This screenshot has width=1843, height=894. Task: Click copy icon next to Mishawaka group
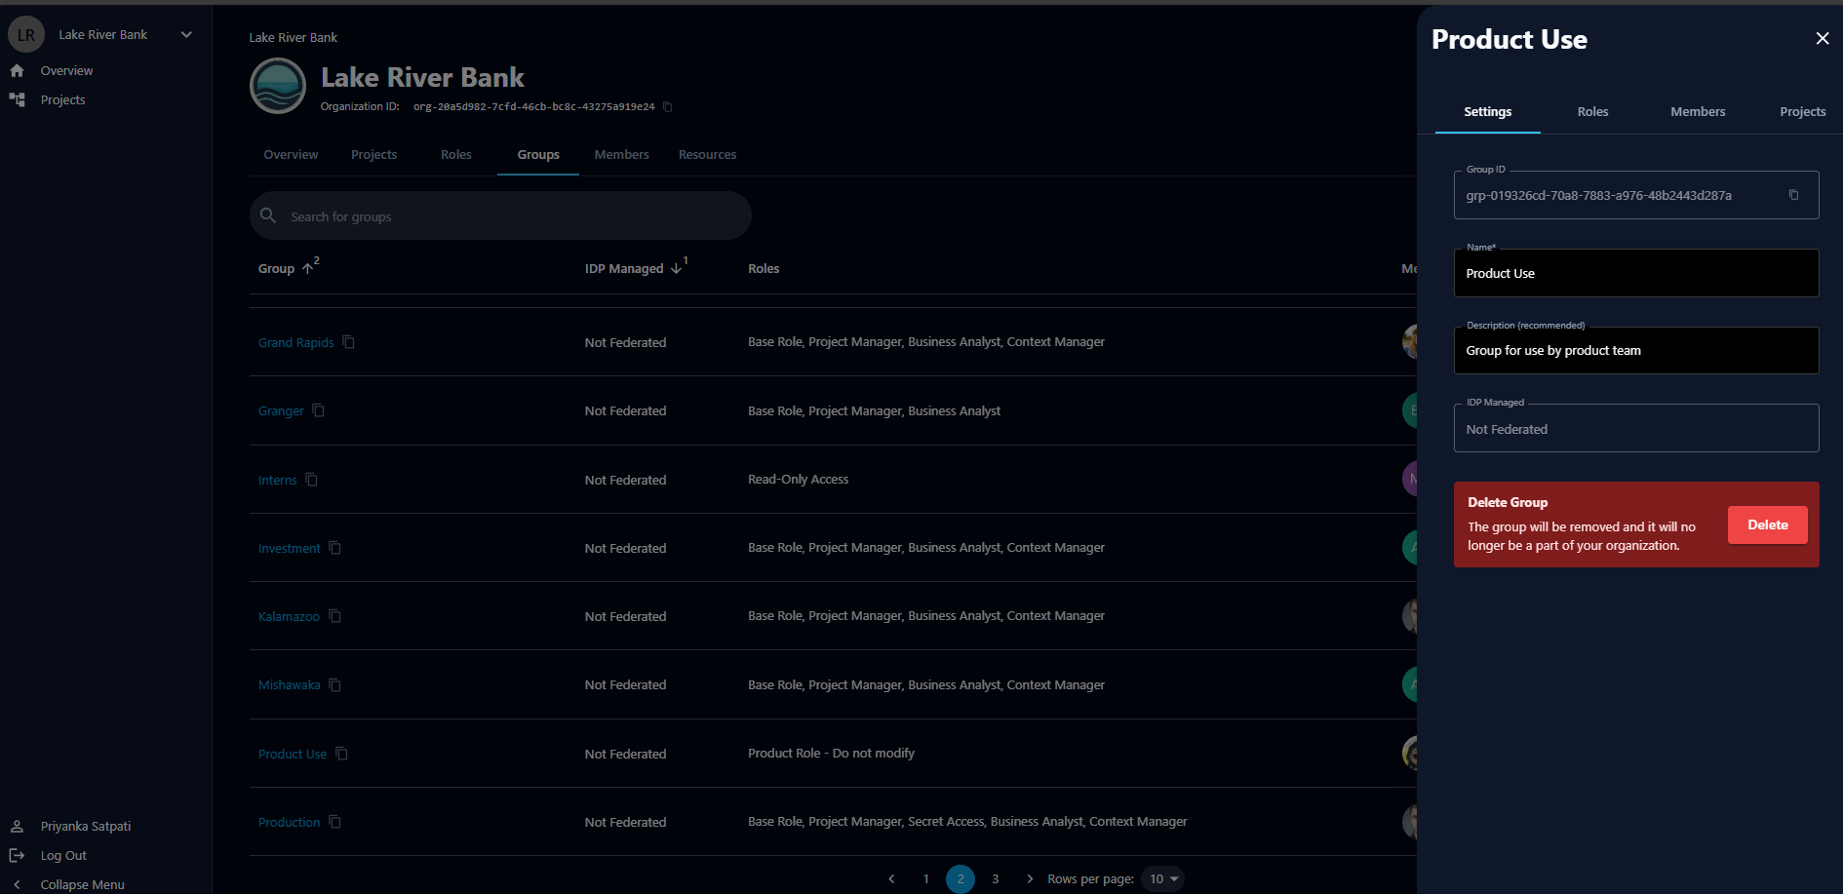click(x=334, y=685)
